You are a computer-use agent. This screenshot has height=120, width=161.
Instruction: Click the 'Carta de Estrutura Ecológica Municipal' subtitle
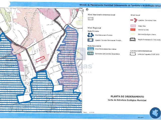pyautogui.click(x=127, y=100)
